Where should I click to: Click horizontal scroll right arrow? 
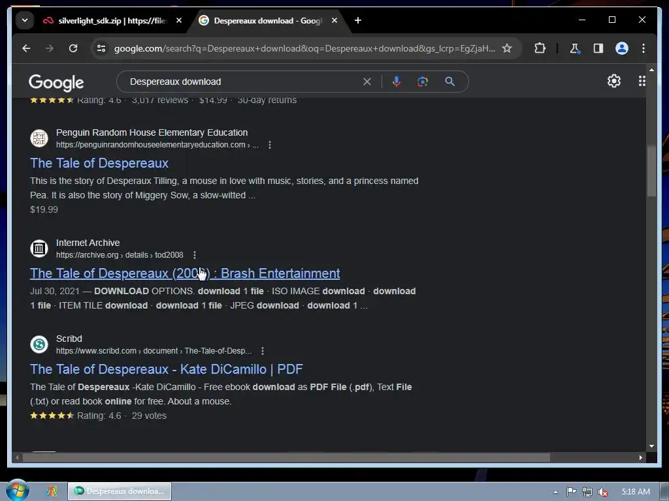[640, 457]
